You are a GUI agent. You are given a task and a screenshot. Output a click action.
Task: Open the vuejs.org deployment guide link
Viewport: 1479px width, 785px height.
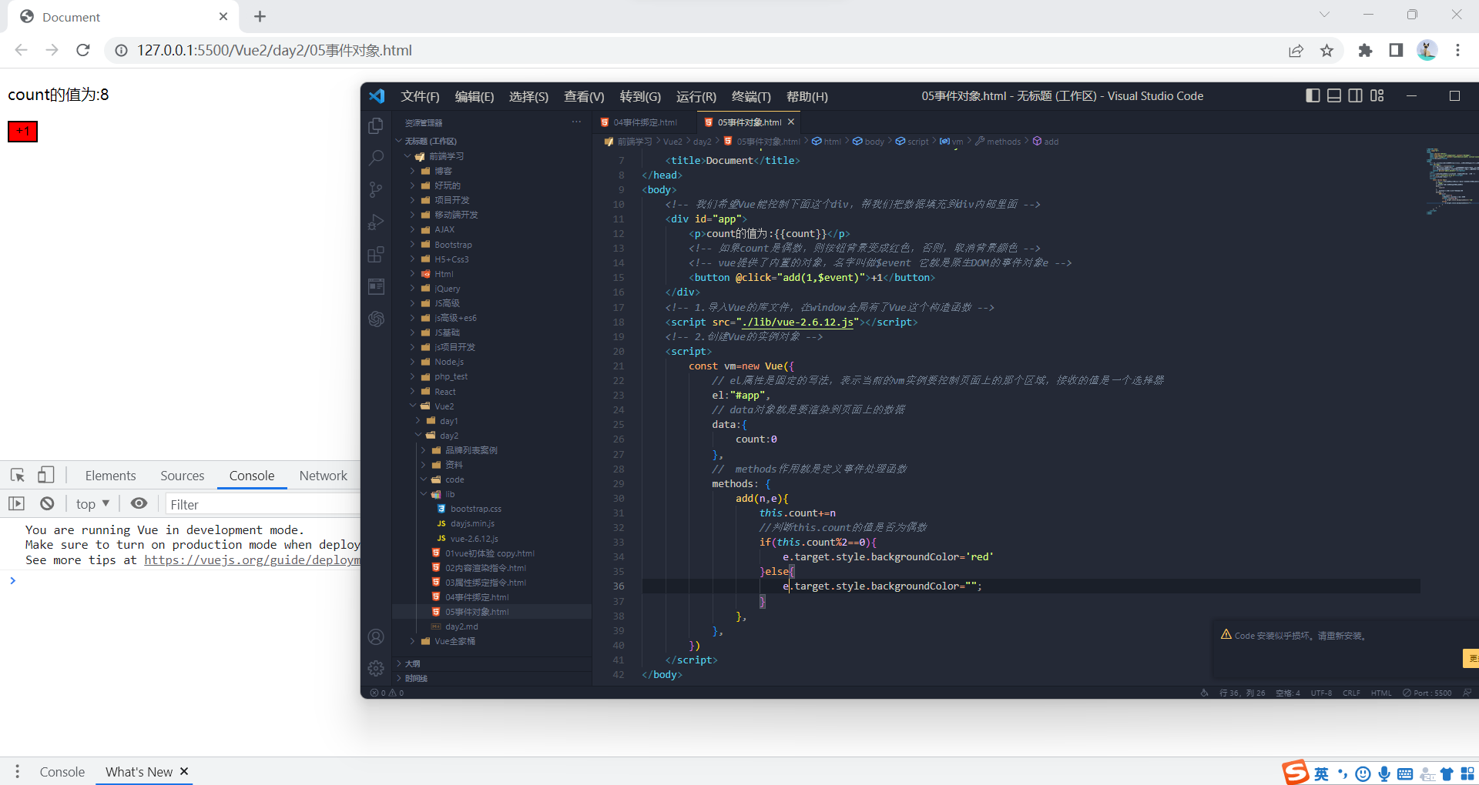coord(252,560)
